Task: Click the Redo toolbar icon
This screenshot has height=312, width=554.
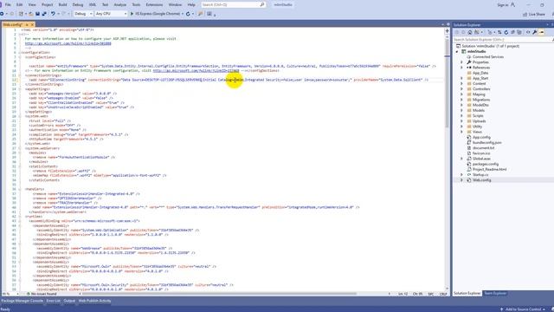Action: coord(64,14)
